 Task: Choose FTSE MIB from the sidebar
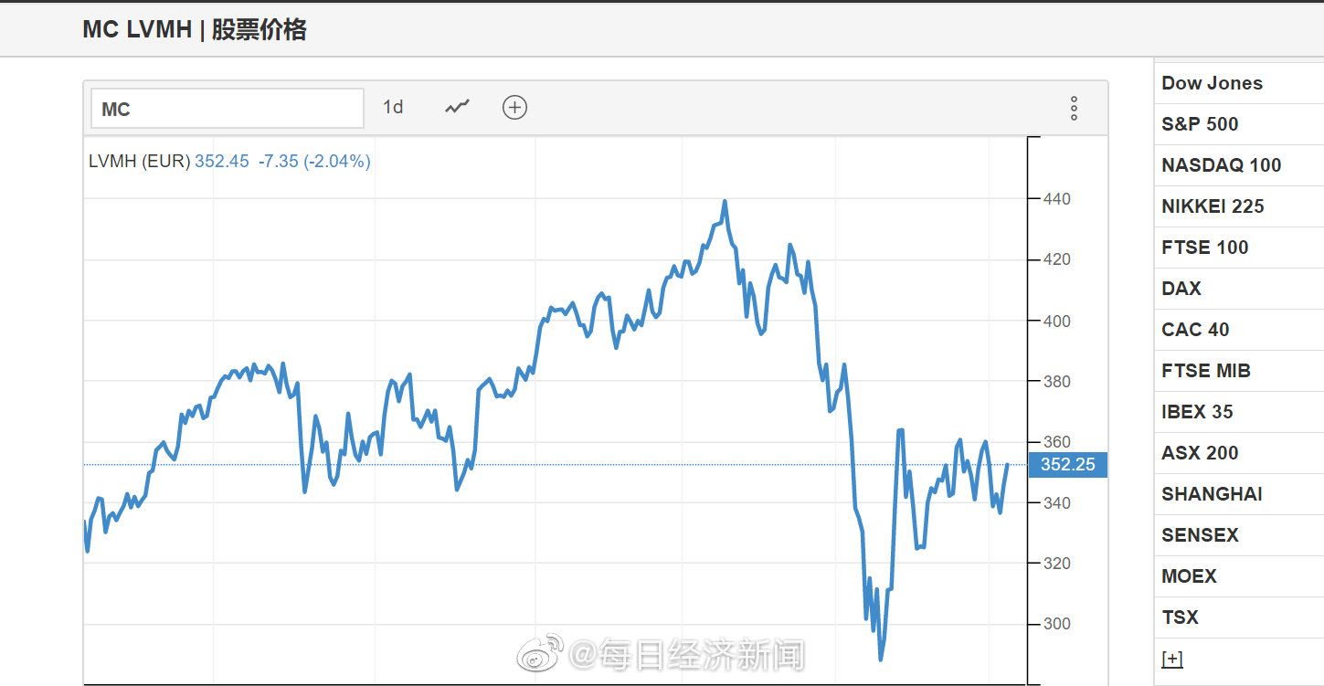point(1205,371)
